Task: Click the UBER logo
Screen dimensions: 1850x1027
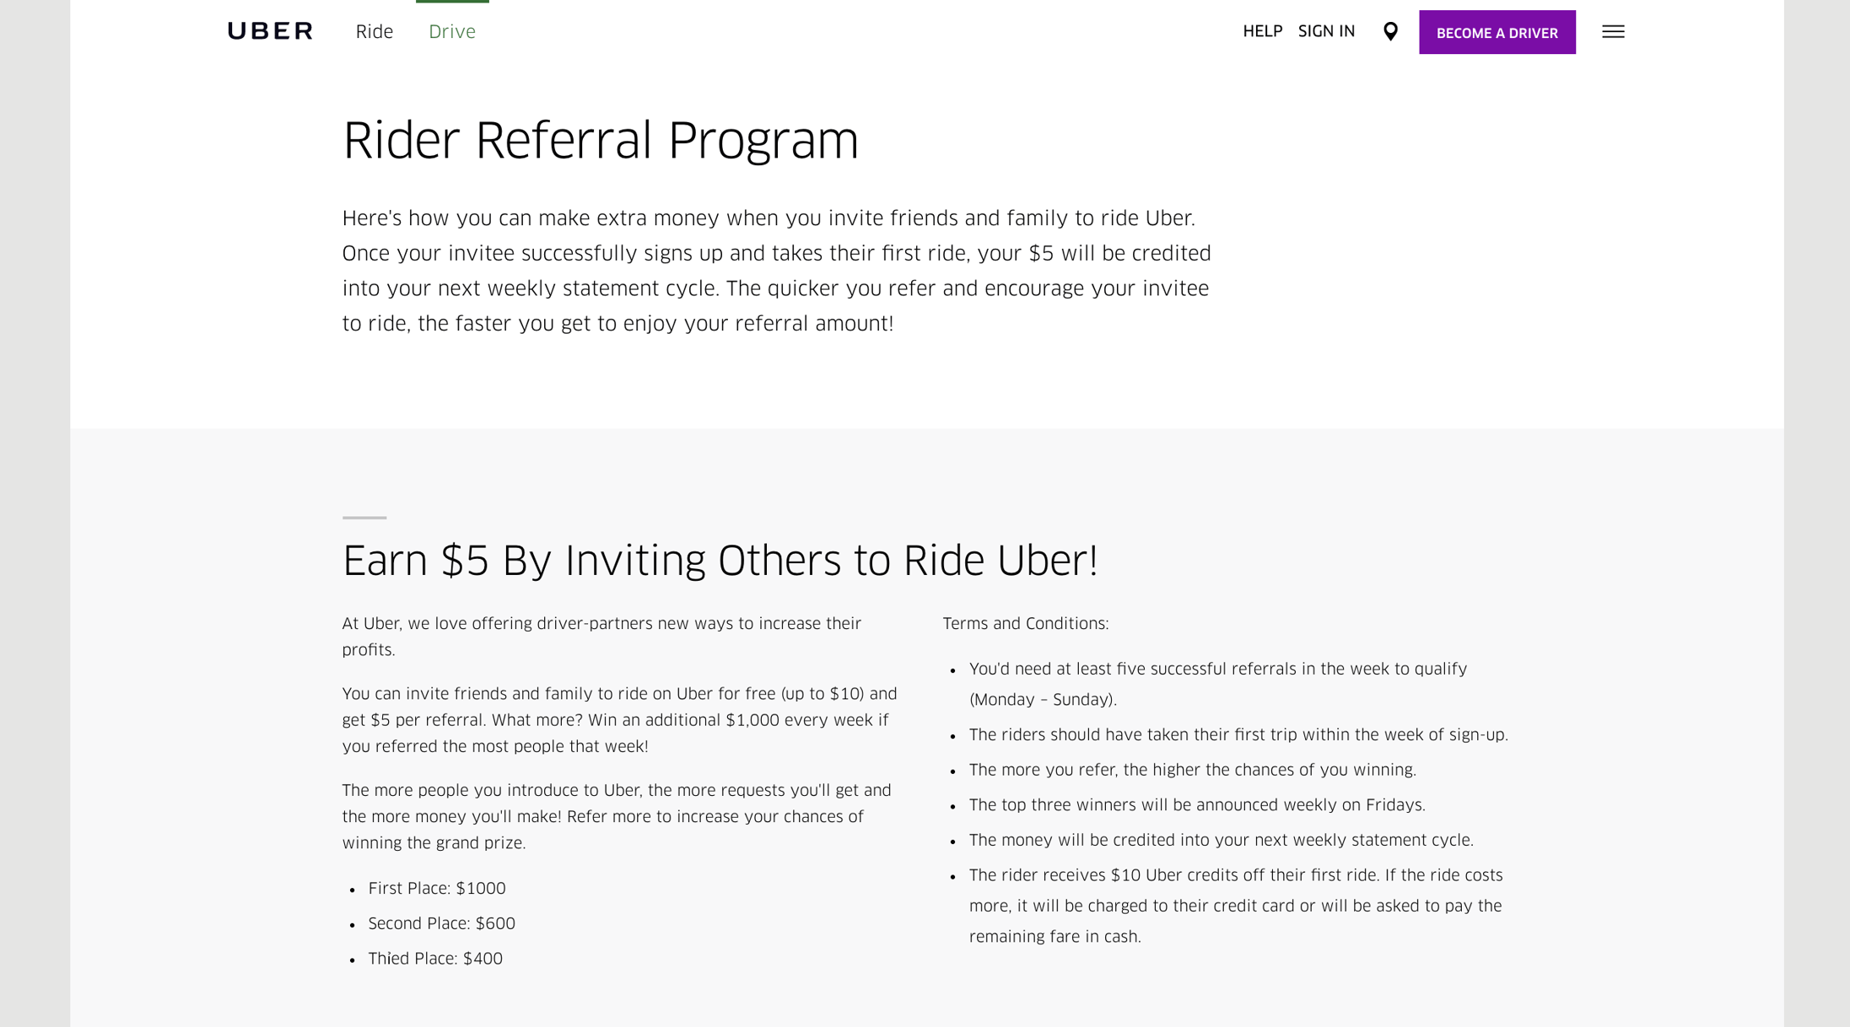Action: pos(269,31)
